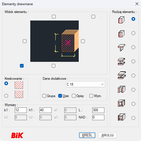Screen dimensions: 141x141
Task: Tick the view checkbox right of preview
Action: (83, 41)
